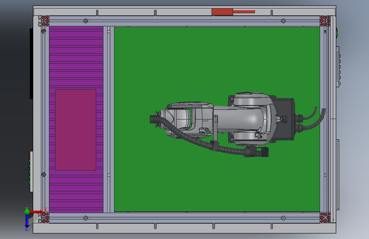Viewport: 369px width, 239px height.
Task: Select the connector strip on the right outer side
Action: click(338, 67)
